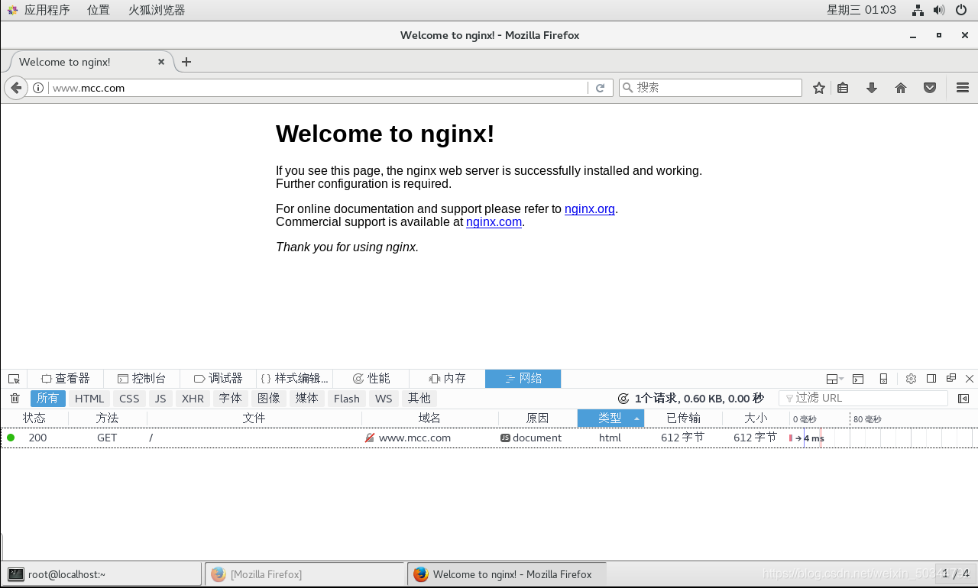Close the developer tools panel

tap(970, 379)
